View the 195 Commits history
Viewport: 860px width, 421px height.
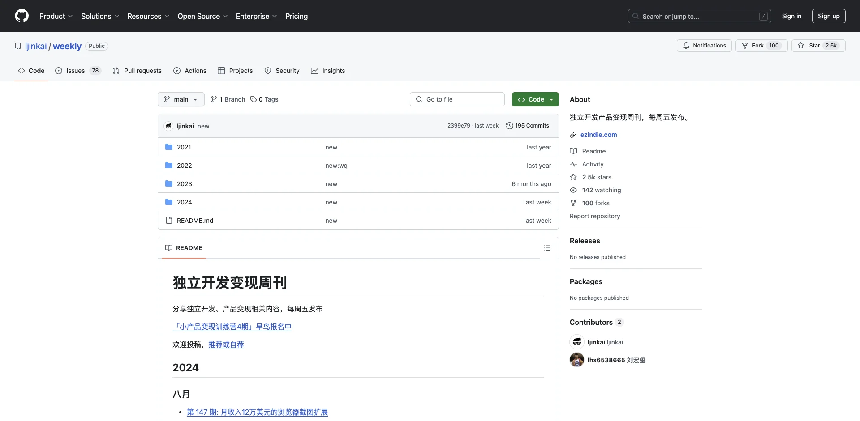click(x=528, y=126)
